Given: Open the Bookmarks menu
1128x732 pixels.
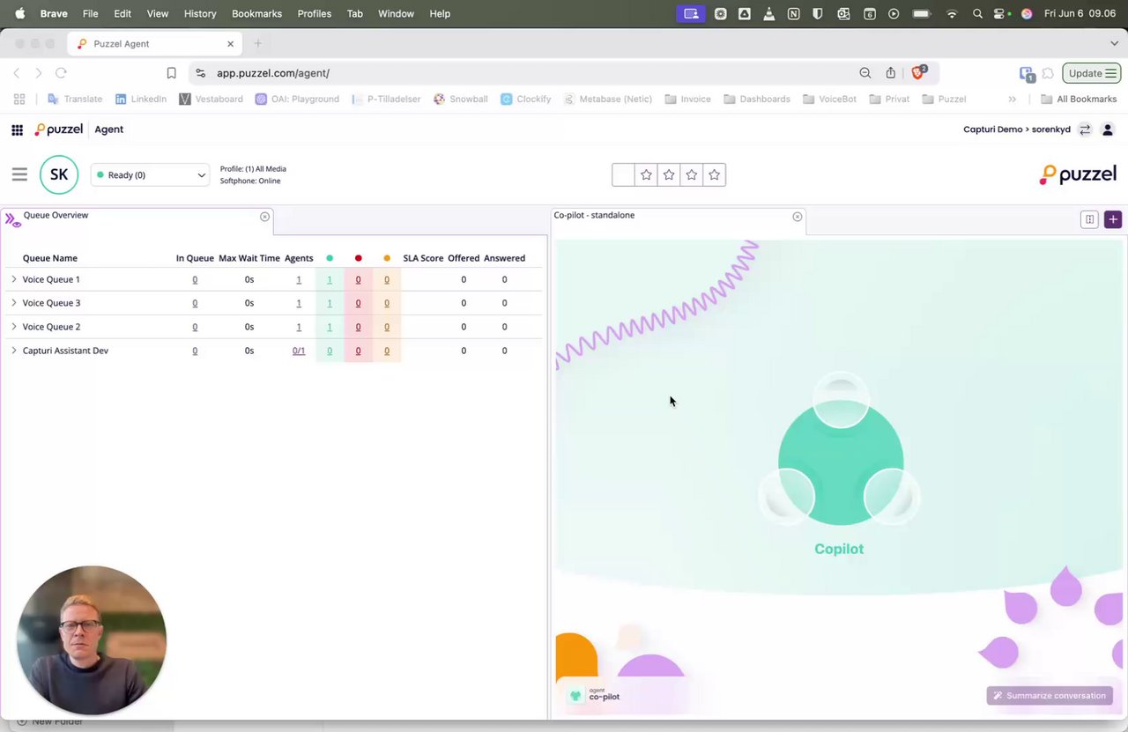Looking at the screenshot, I should (x=256, y=13).
